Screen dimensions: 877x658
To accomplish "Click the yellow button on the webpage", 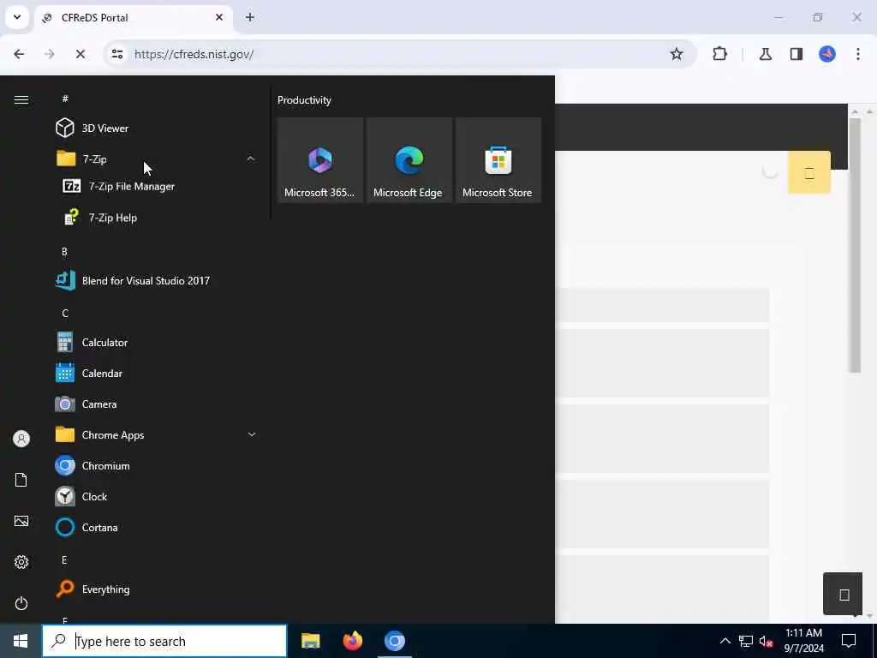I will 809,172.
